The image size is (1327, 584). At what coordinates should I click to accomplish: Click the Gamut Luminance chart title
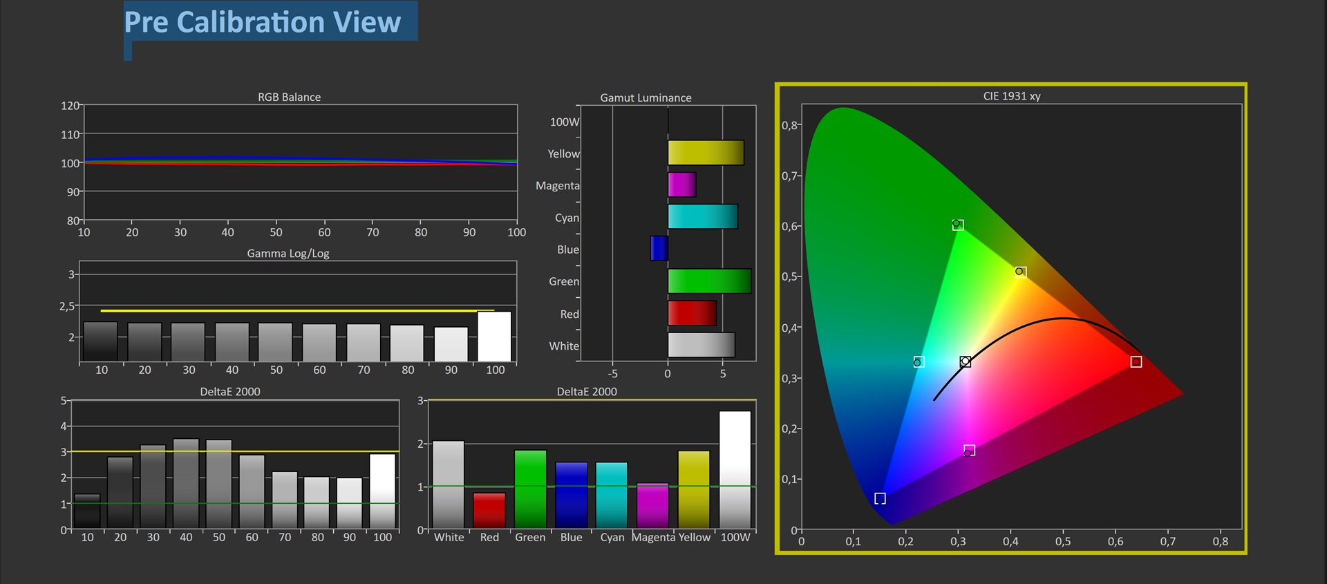tap(646, 97)
